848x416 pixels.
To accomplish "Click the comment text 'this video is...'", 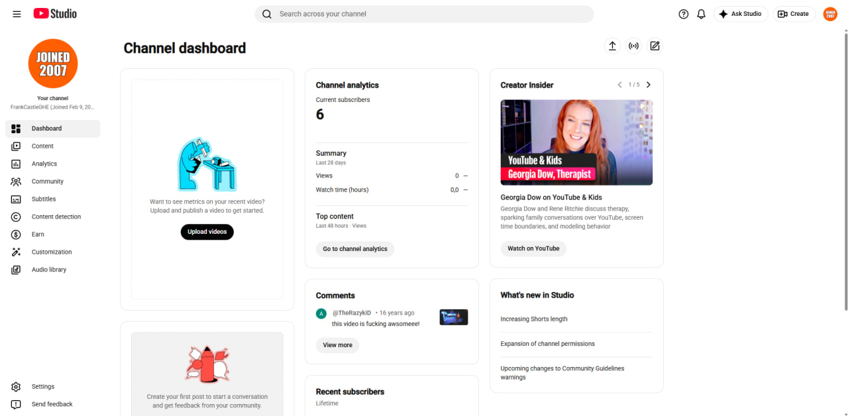I will click(376, 324).
